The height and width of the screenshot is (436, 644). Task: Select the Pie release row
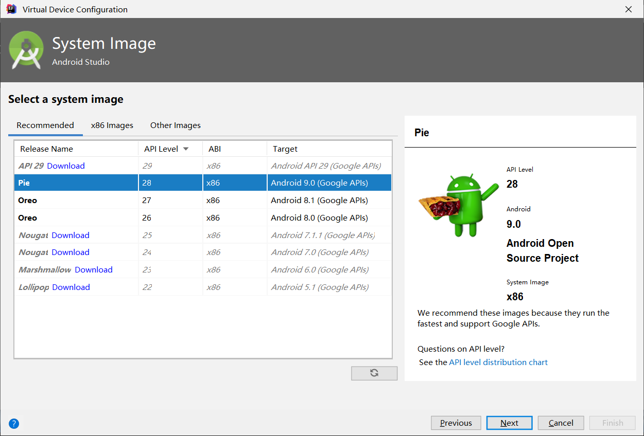pos(203,183)
